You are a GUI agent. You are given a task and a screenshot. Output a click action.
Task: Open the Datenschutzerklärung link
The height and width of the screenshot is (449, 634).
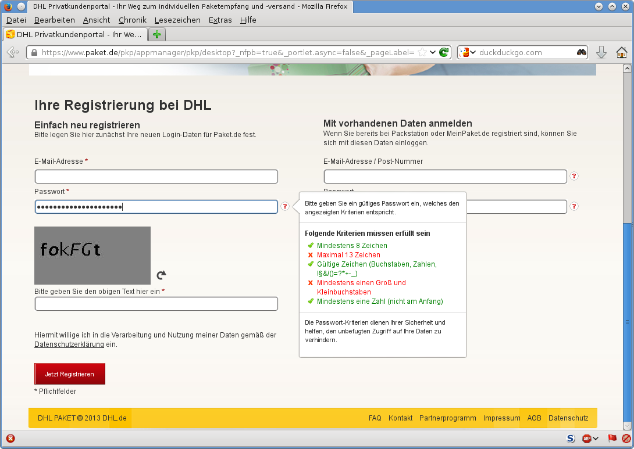(x=69, y=344)
